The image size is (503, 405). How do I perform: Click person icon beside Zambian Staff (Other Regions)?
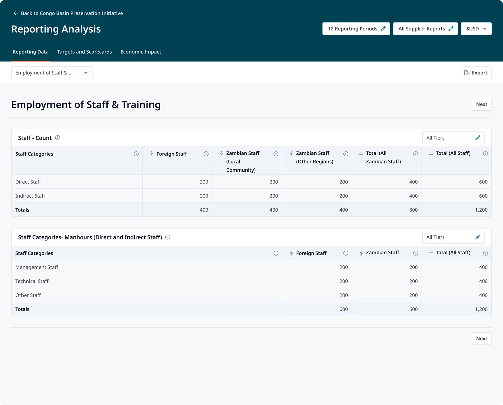click(291, 154)
